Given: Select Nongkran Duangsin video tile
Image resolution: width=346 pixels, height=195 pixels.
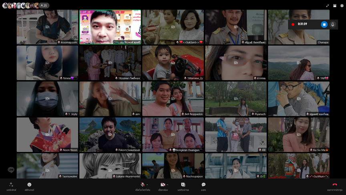Looking at the screenshot, I should click(x=173, y=135).
